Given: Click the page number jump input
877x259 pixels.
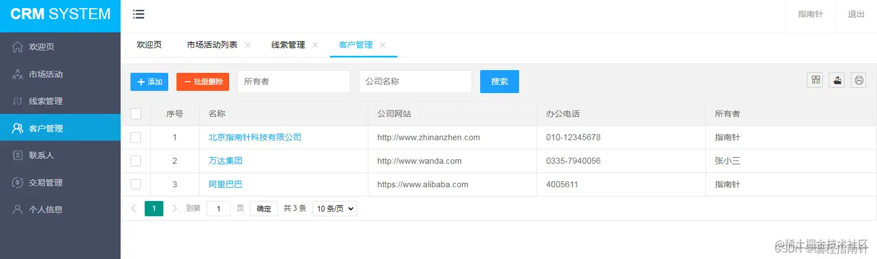Looking at the screenshot, I should (x=219, y=209).
